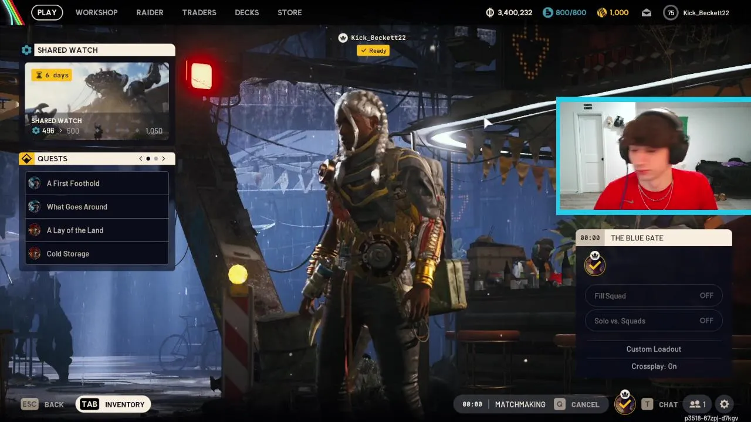Toggle Solo vs. Squads option
751x422 pixels.
654,321
